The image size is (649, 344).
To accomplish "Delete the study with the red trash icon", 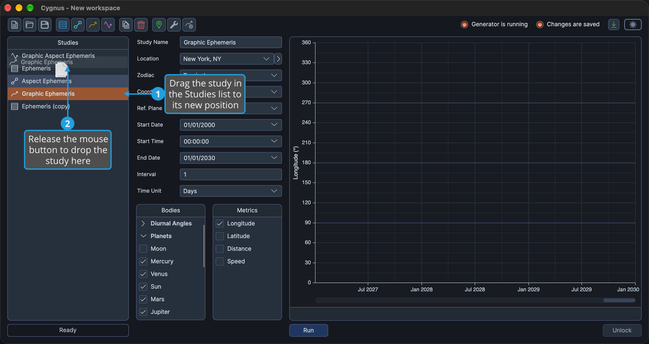I will coord(141,25).
